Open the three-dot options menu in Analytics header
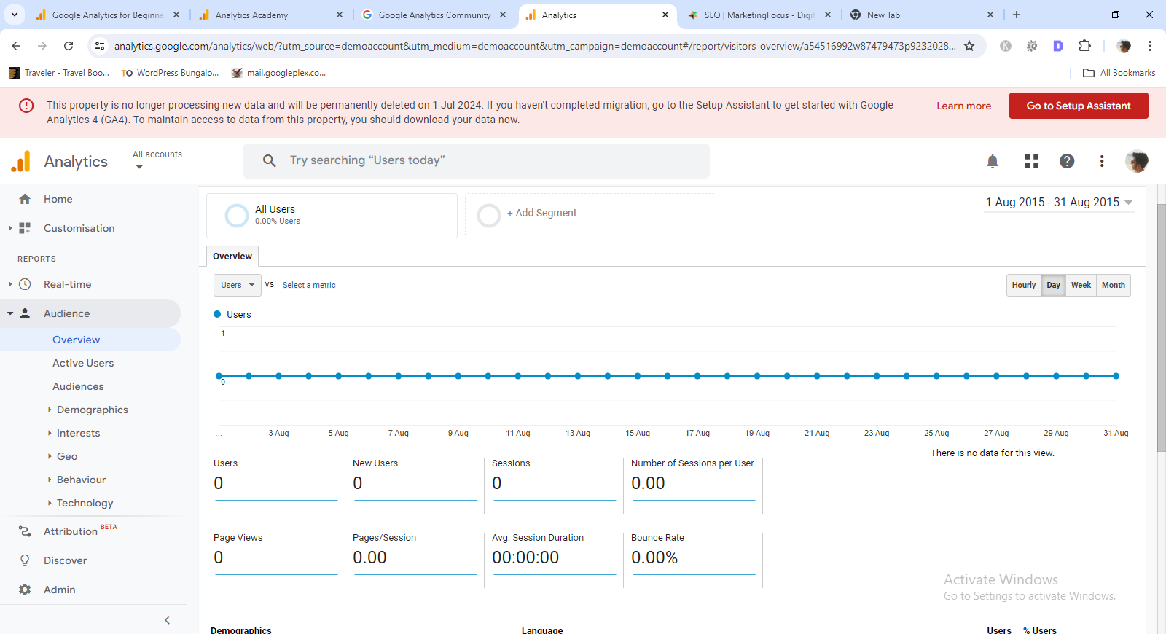1166x634 pixels. (x=1102, y=161)
